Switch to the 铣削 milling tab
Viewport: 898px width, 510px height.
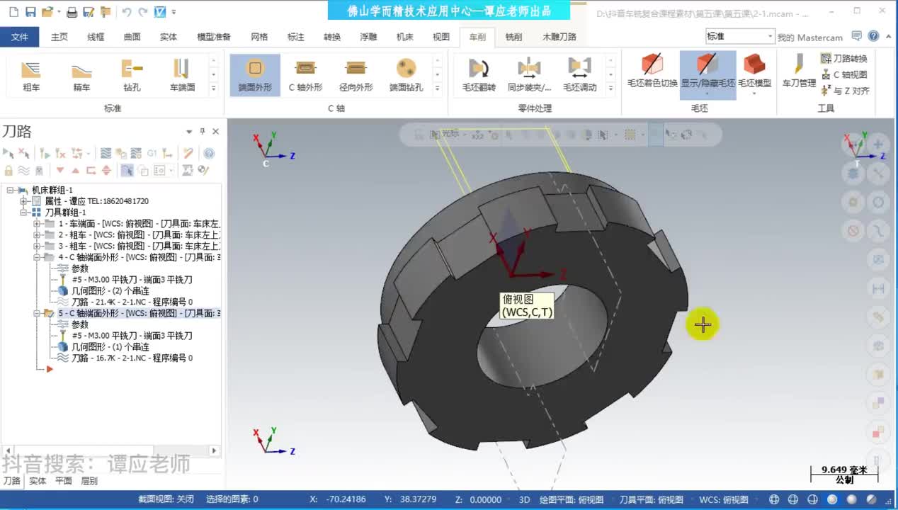(x=513, y=37)
